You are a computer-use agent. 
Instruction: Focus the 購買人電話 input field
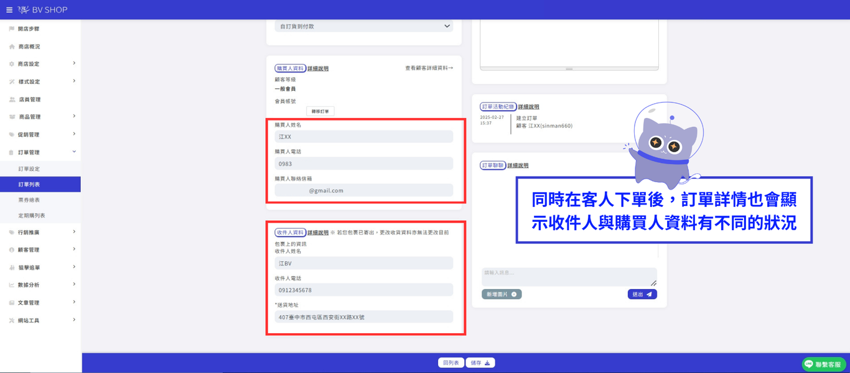pyautogui.click(x=364, y=163)
